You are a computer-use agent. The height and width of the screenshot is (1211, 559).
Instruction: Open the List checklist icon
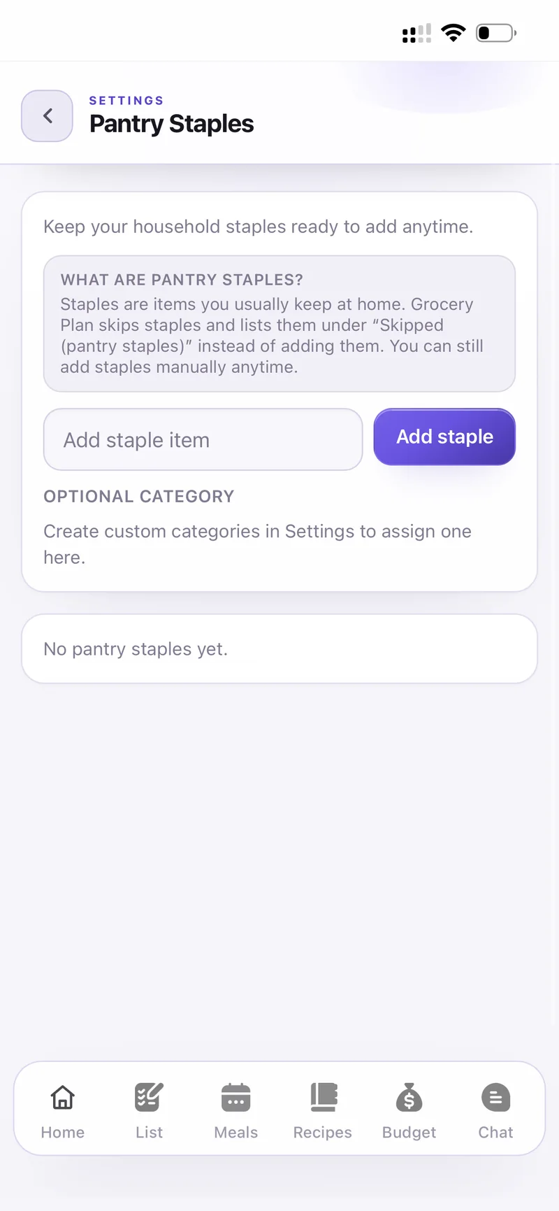coord(149,1097)
